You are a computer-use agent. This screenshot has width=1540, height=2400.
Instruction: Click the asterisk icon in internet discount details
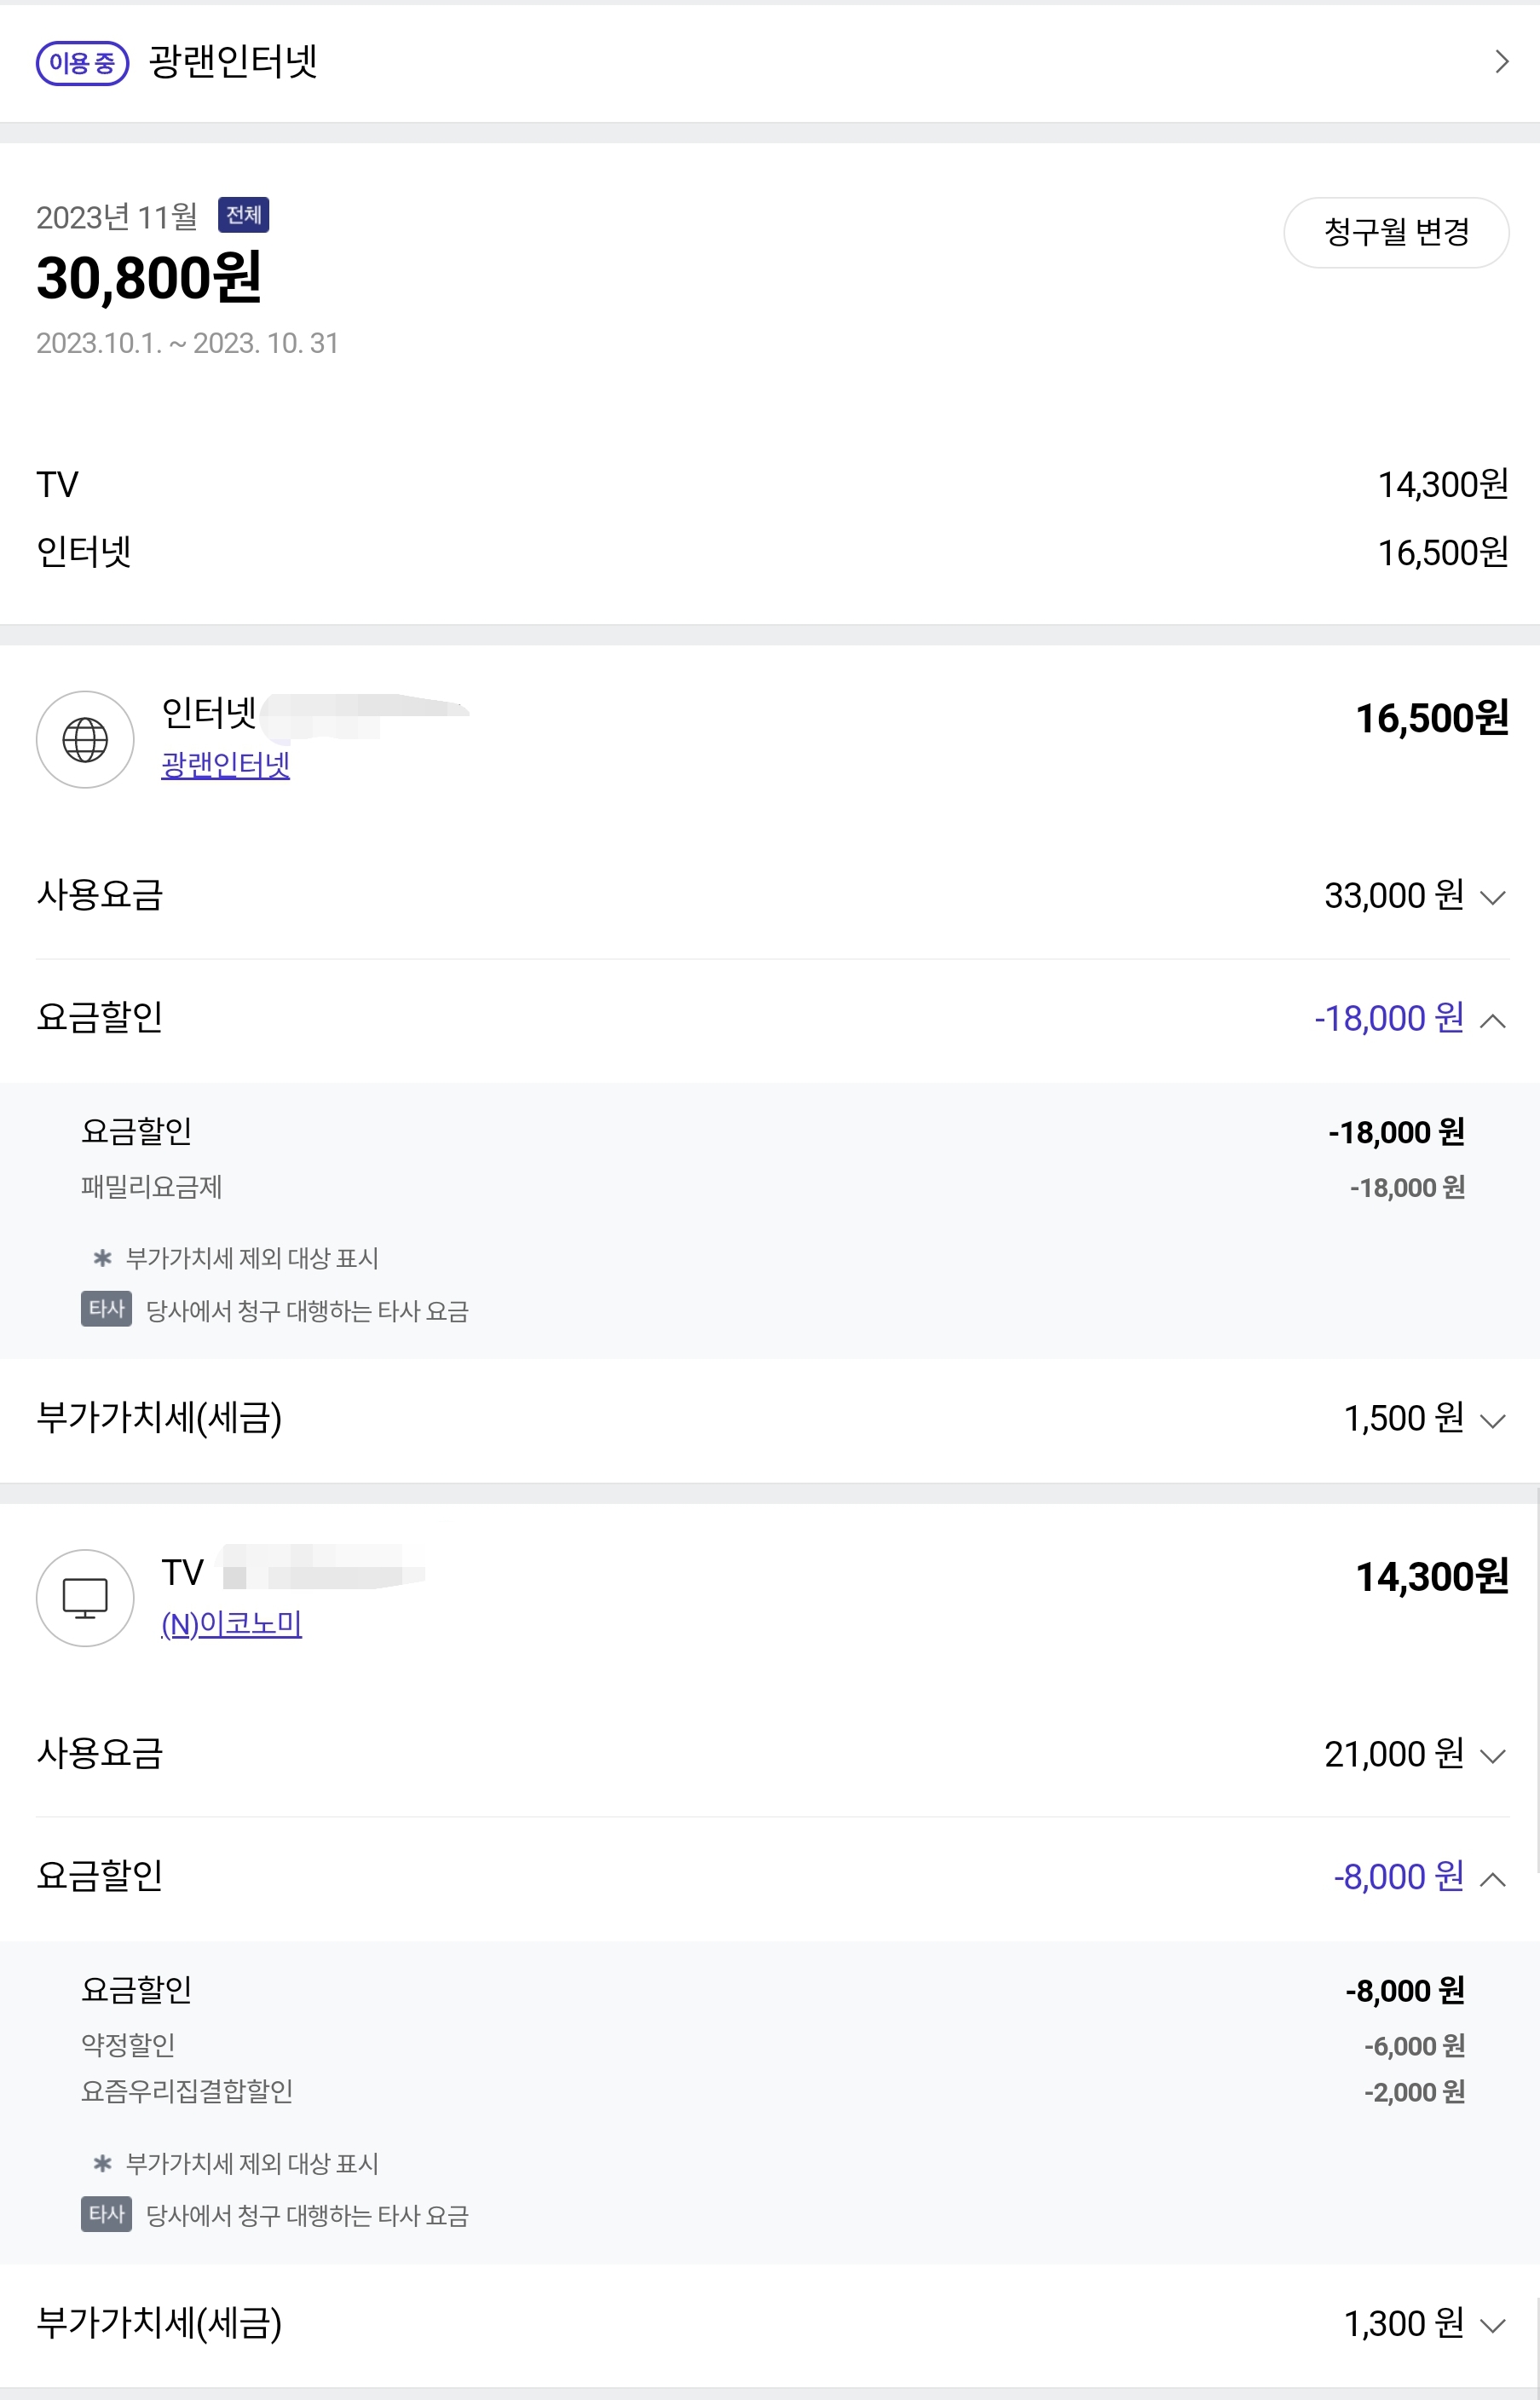[x=102, y=1258]
